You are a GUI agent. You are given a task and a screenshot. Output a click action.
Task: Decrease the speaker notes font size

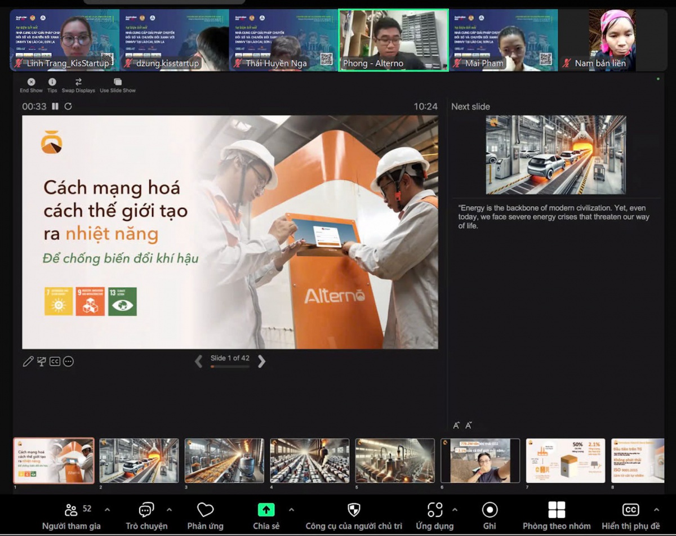click(x=469, y=426)
